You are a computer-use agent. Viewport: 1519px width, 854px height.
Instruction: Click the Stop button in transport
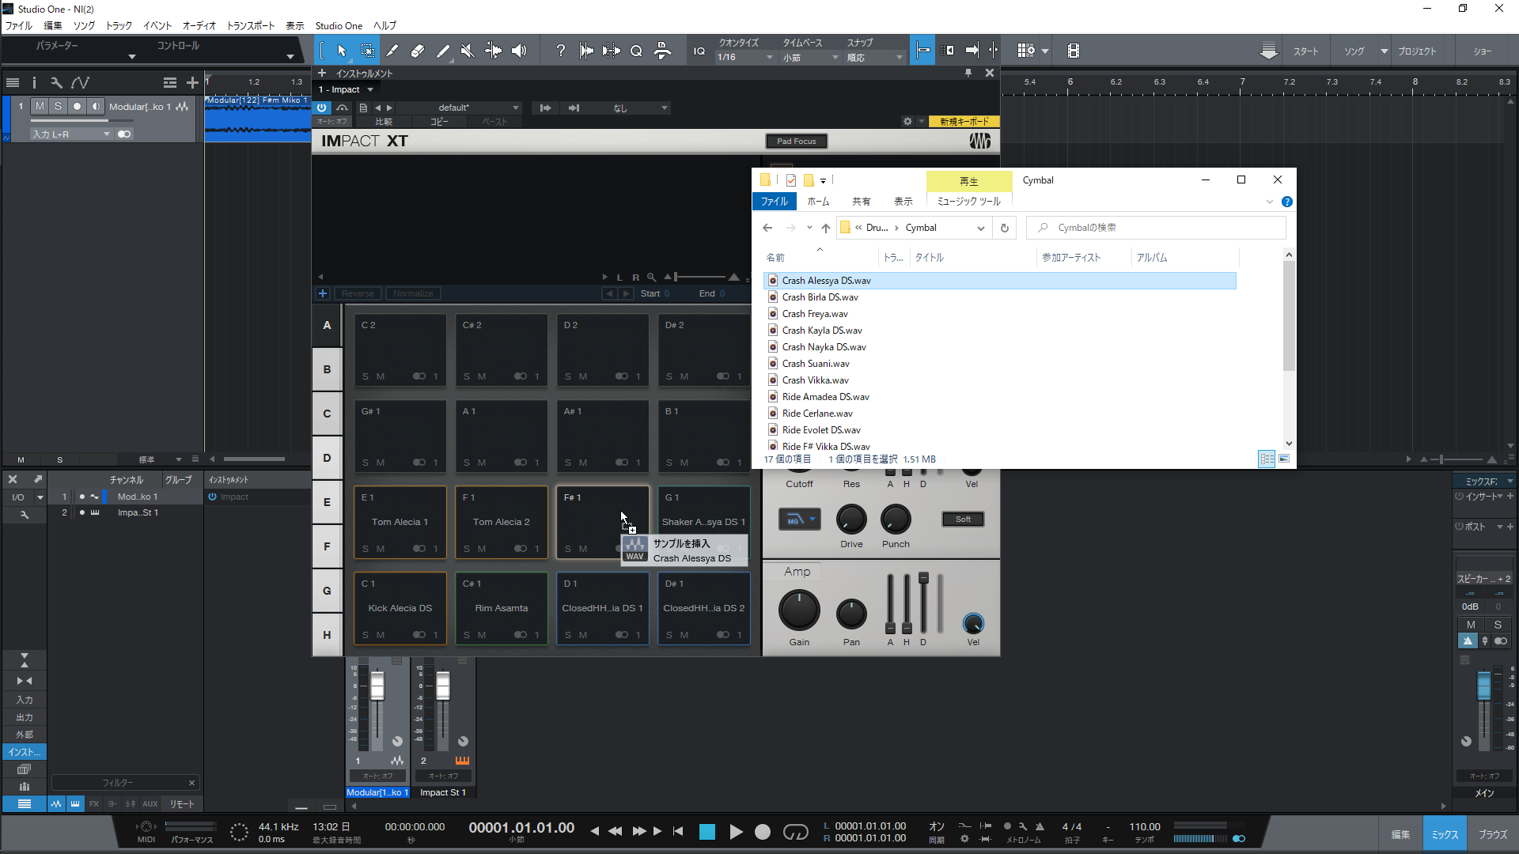pos(707,832)
